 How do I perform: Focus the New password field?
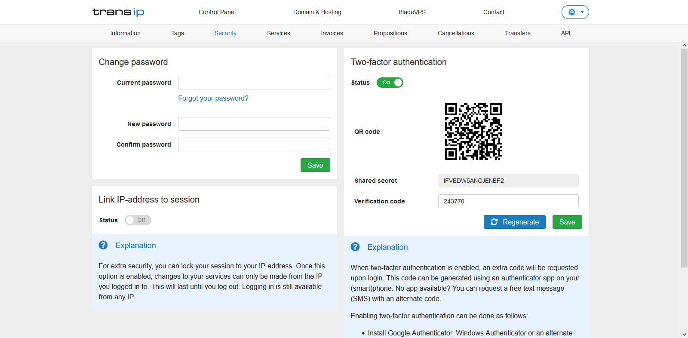click(x=254, y=124)
